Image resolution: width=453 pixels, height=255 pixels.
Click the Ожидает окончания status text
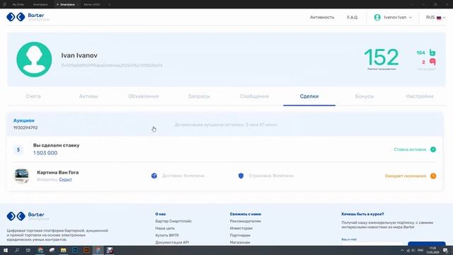(x=406, y=176)
